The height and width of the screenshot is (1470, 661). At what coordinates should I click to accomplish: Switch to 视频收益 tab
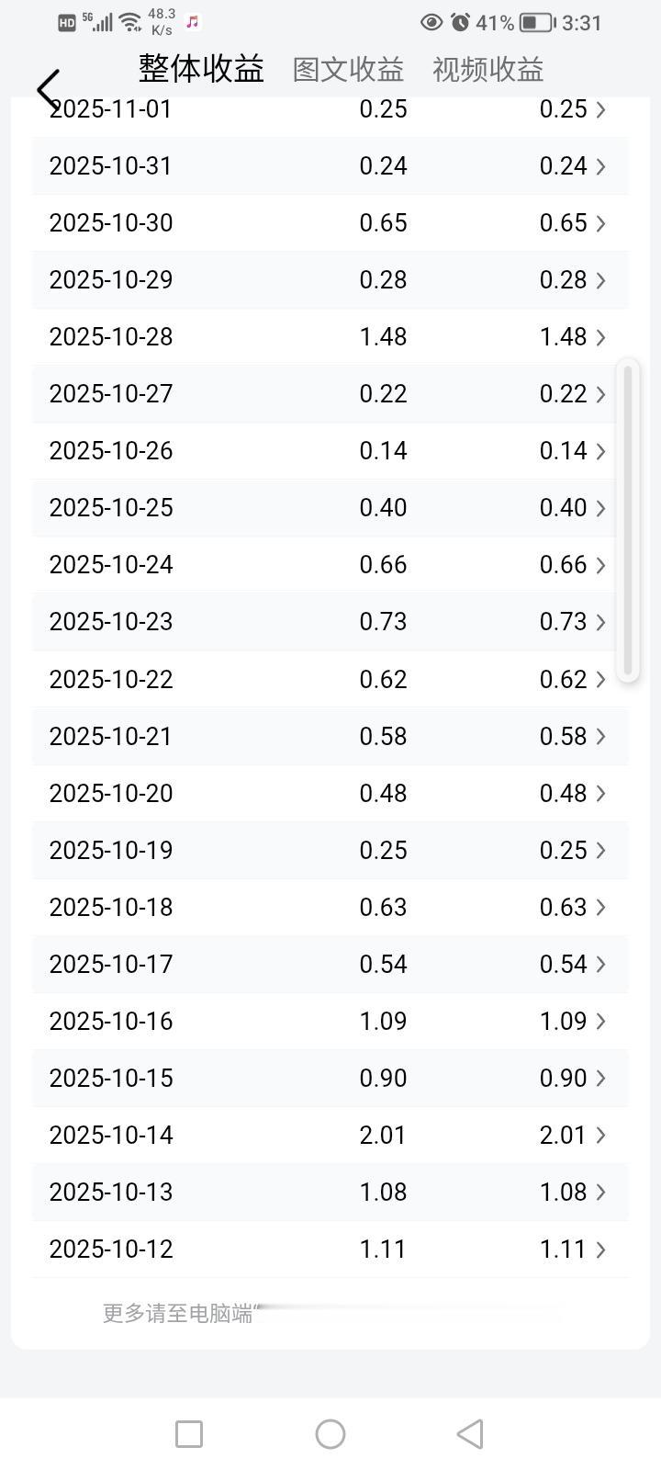coord(487,69)
